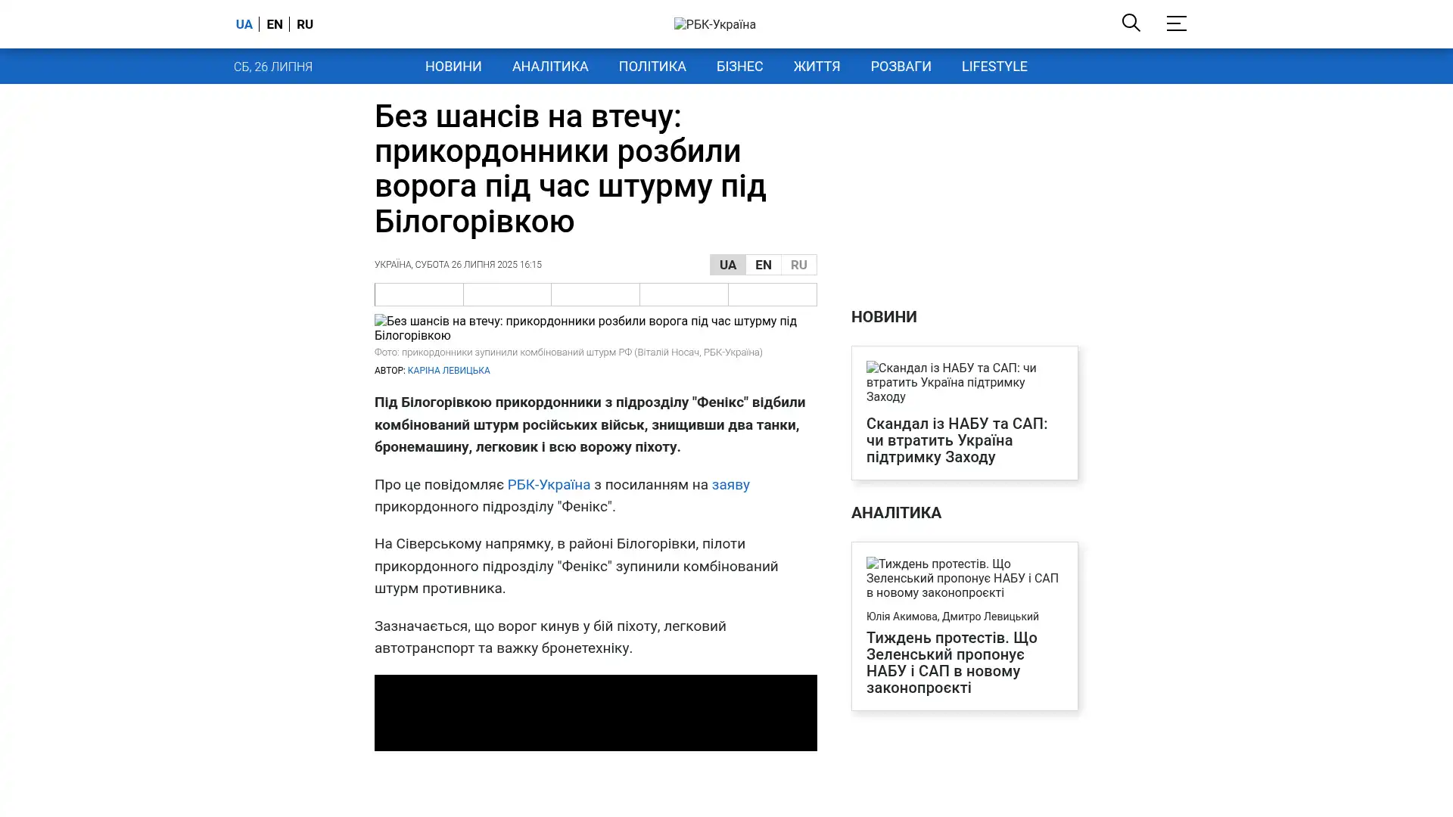Screen dimensions: 1453x817
Task: Select EN article language button
Action: click(x=763, y=265)
